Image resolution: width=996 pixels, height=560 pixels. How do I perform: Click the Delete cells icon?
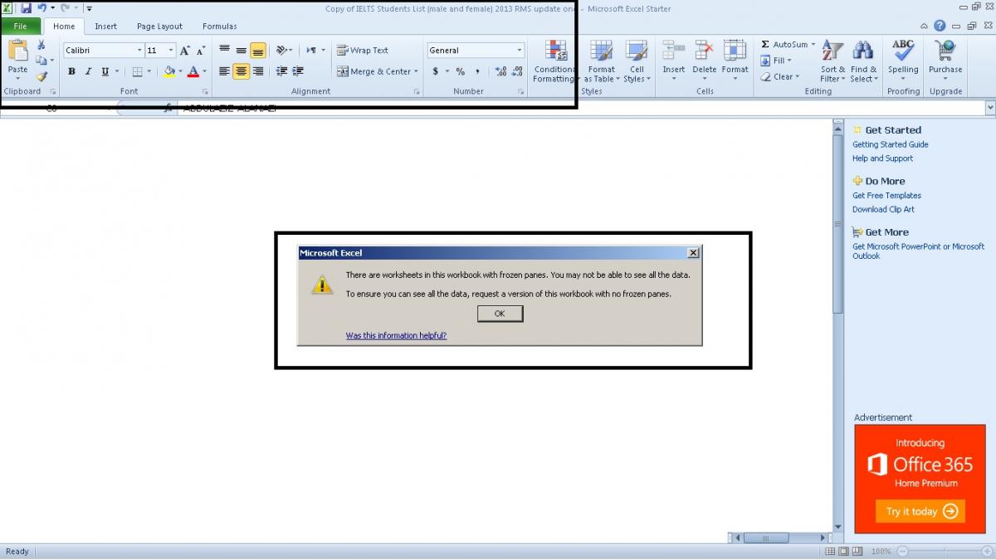point(704,51)
